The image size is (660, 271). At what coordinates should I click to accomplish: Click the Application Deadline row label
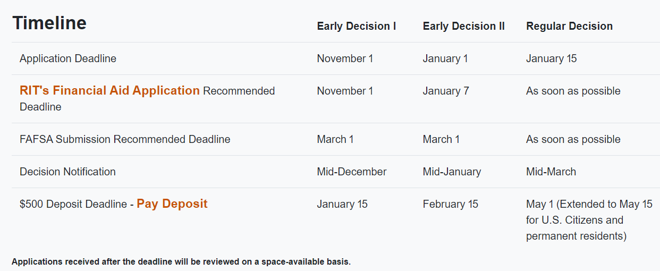(68, 58)
